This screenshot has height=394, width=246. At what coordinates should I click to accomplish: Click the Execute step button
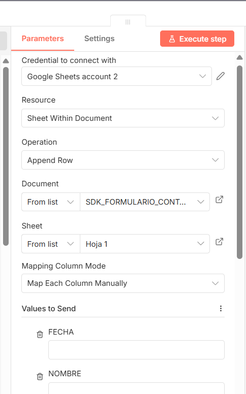197,39
